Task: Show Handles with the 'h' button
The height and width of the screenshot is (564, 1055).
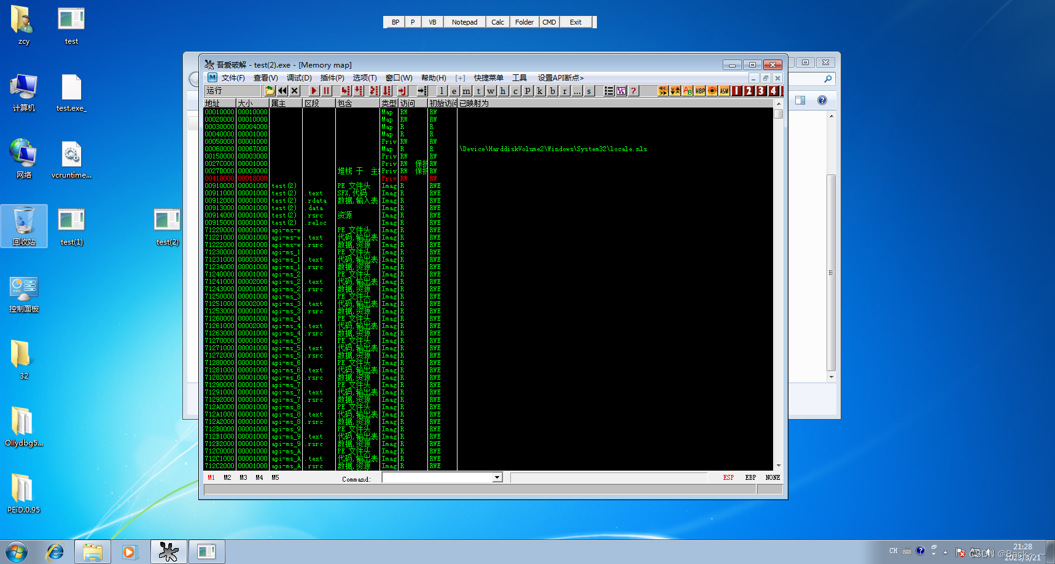Action: coord(503,91)
